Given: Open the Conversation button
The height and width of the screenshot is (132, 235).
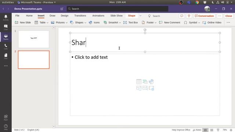Looking at the screenshot, I should point(204,16).
